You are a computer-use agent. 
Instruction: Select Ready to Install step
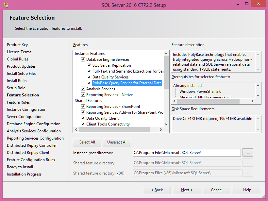coord(20,167)
